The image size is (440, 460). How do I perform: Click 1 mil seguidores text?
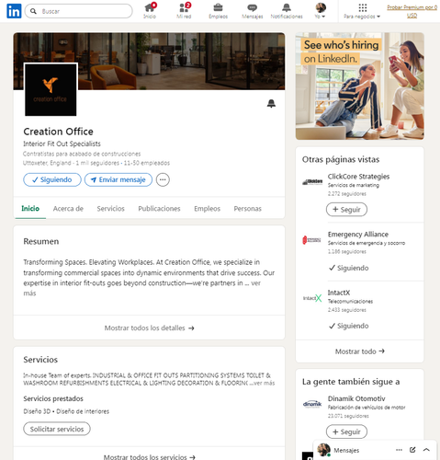pyautogui.click(x=97, y=163)
